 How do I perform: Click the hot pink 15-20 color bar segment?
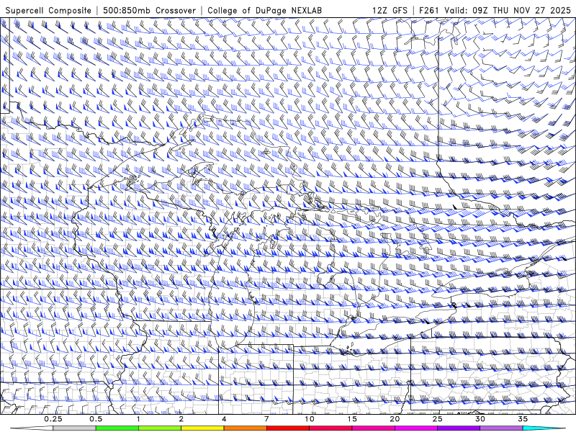point(373,428)
